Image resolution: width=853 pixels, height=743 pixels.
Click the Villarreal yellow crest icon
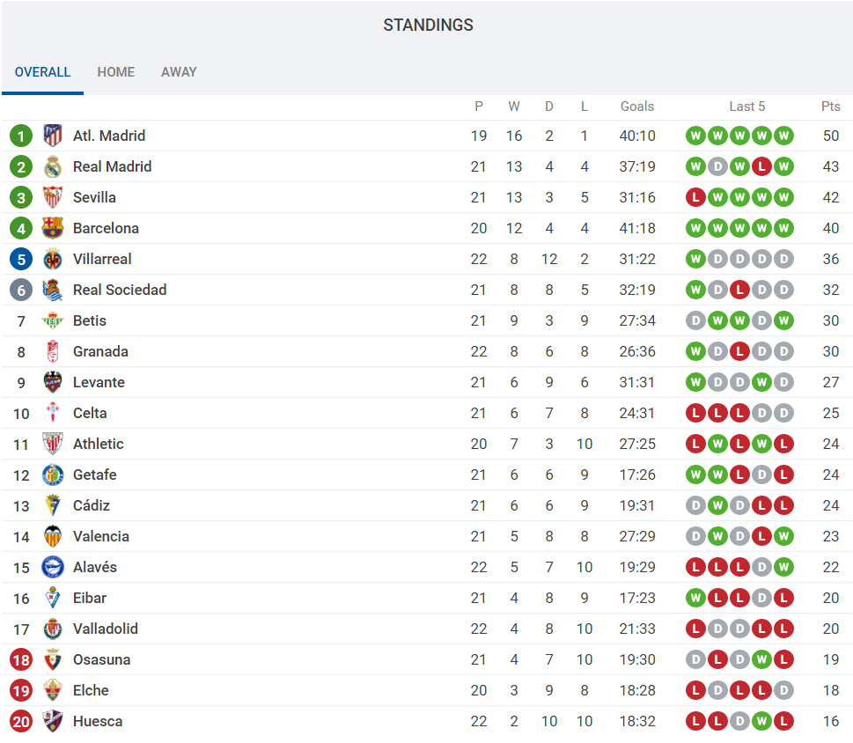tap(53, 259)
